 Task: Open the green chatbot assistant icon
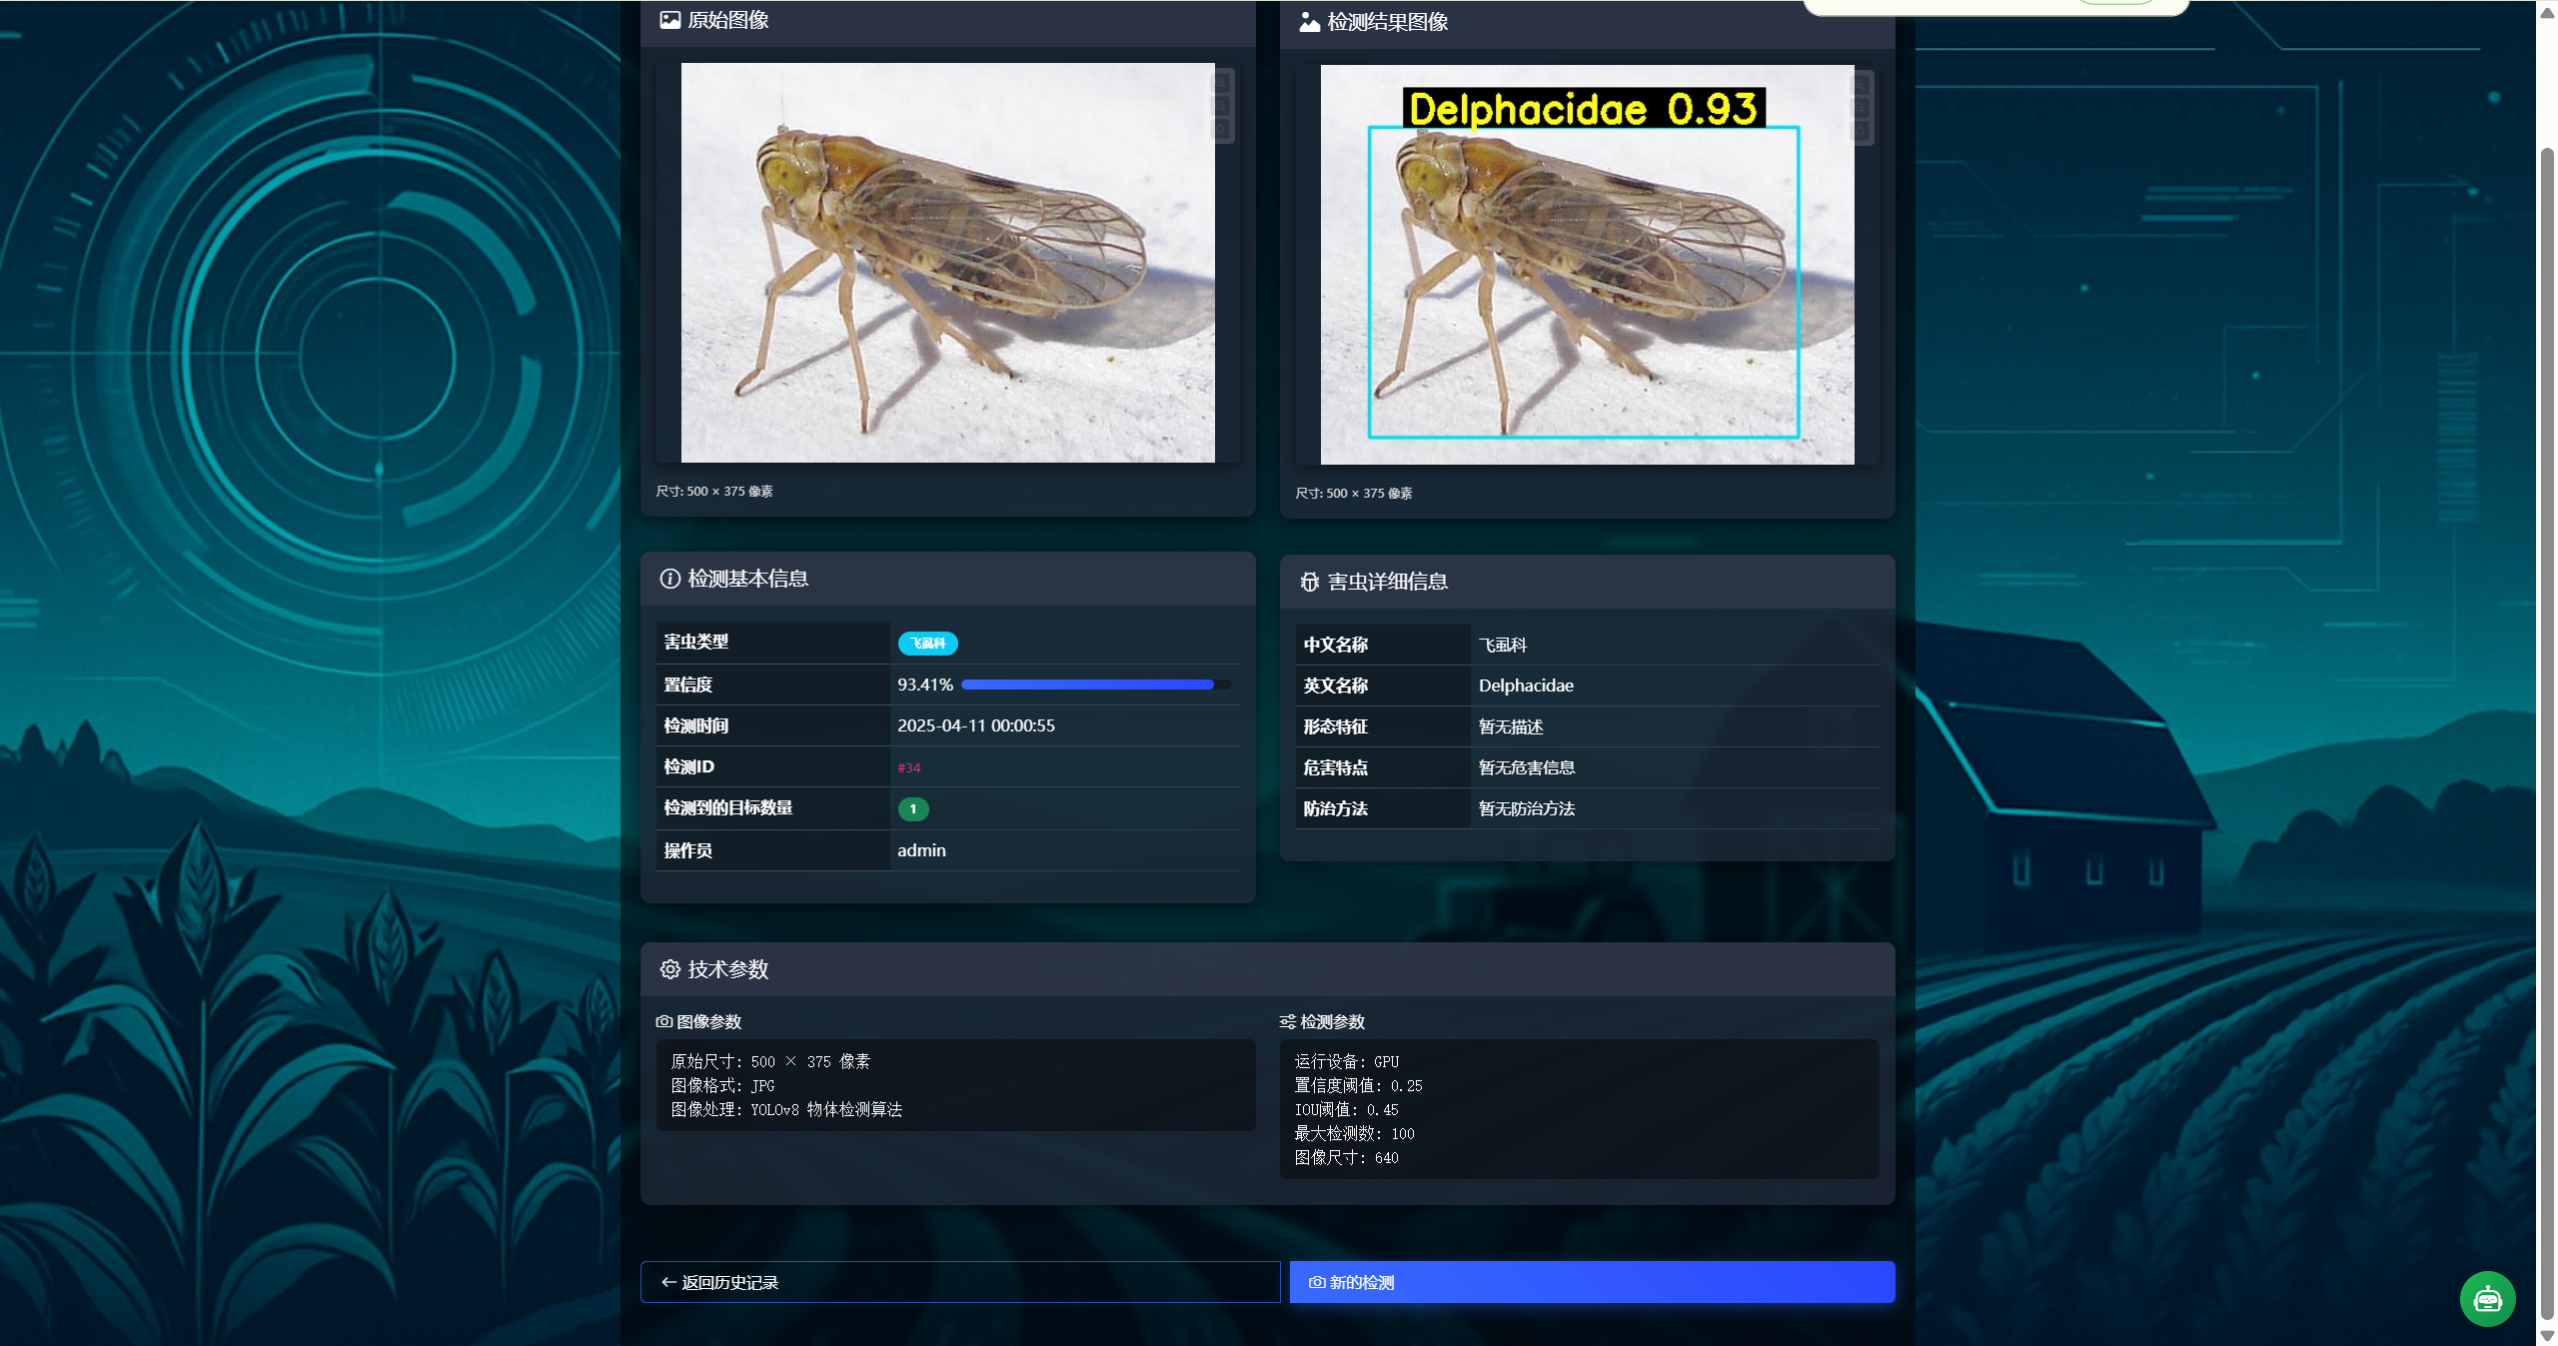pos(2487,1298)
